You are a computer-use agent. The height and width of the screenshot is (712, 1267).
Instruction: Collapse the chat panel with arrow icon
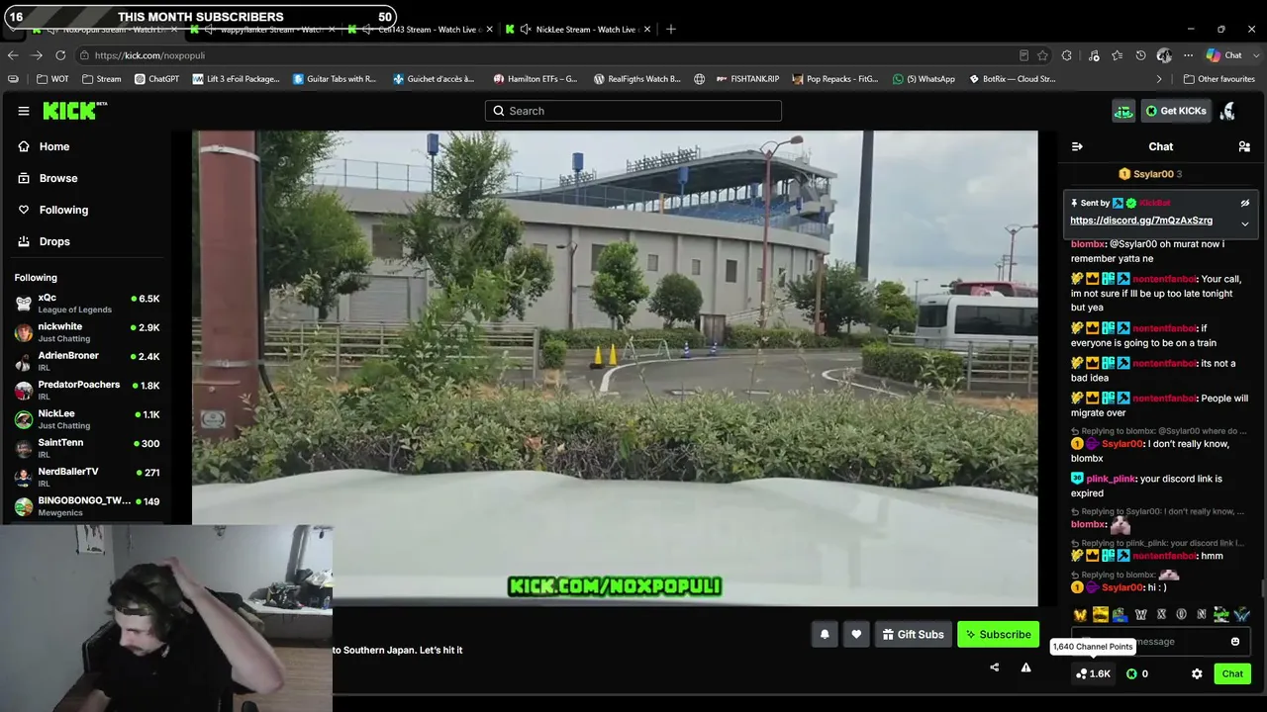point(1077,146)
